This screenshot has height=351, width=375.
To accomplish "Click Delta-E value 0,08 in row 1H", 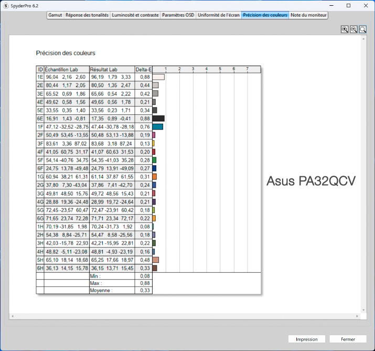I will click(144, 227).
